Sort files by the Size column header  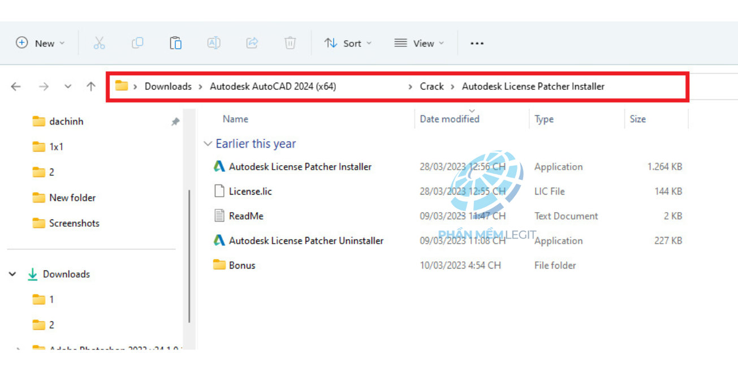tap(638, 119)
